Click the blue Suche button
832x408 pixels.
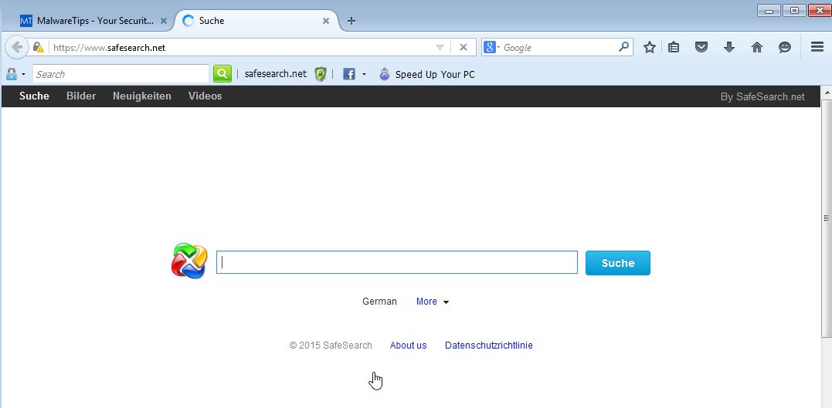[618, 263]
